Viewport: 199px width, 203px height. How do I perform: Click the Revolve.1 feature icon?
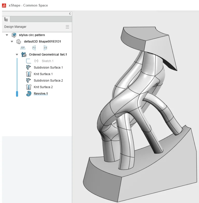[x=29, y=93]
